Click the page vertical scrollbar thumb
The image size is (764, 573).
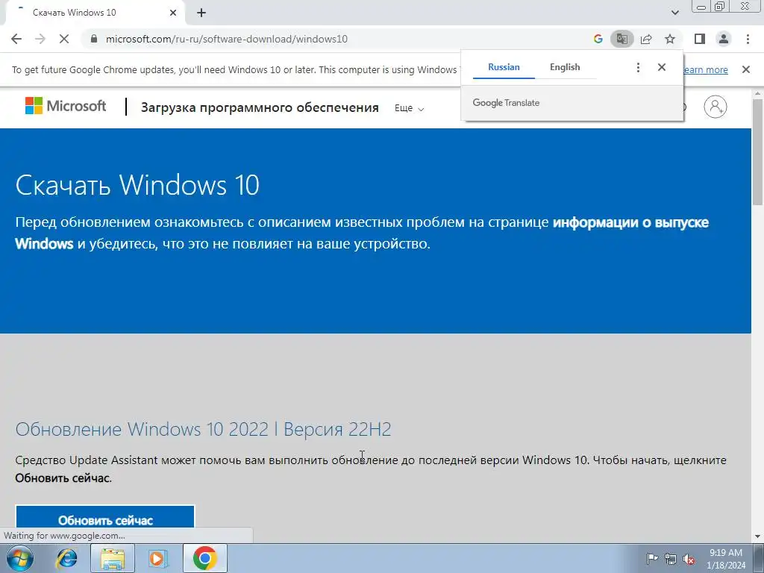tap(758, 151)
